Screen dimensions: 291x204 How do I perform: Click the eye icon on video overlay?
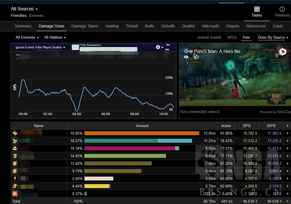point(186,57)
